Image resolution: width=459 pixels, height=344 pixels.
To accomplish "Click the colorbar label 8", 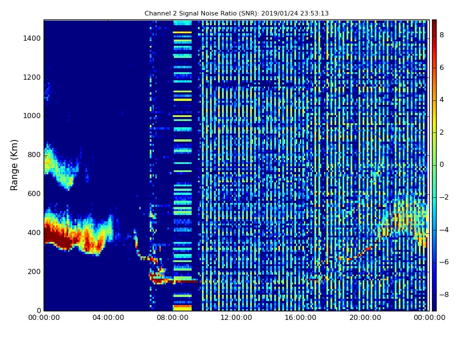I will coord(442,35).
